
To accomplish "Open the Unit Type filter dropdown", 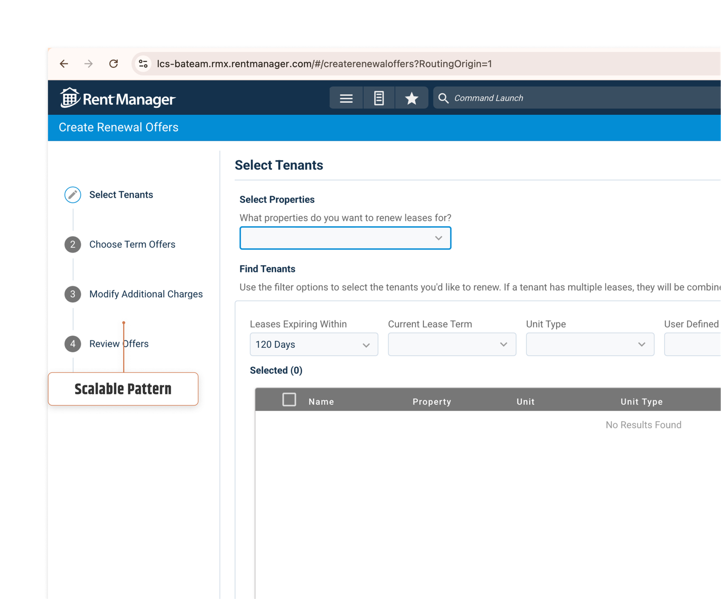I will click(x=590, y=344).
